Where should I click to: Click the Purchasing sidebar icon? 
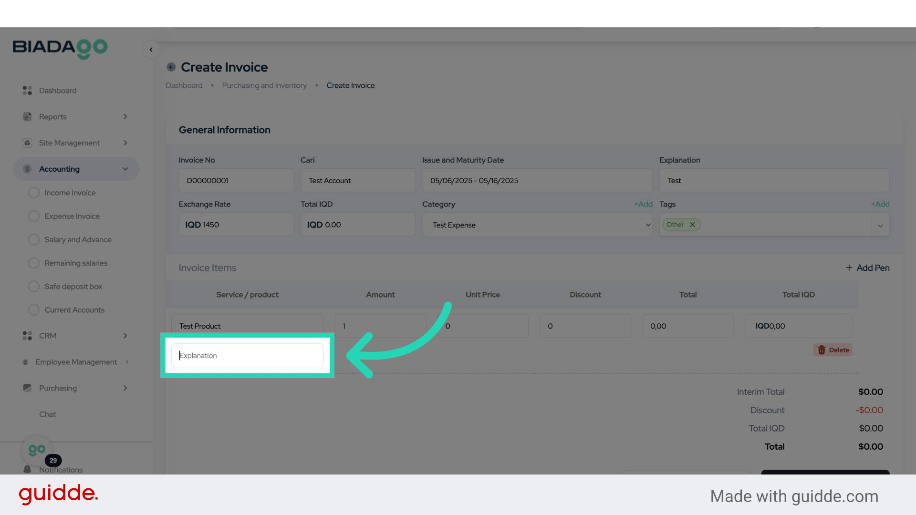[x=27, y=388]
